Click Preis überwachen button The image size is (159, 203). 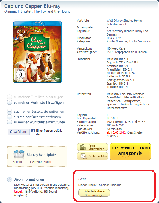click(92, 147)
